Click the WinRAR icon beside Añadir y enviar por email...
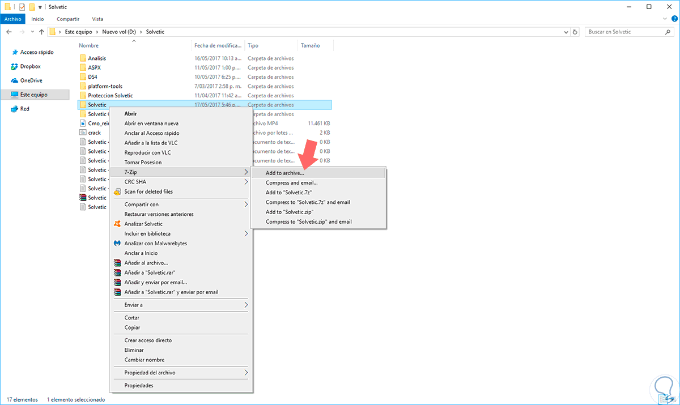 point(117,282)
